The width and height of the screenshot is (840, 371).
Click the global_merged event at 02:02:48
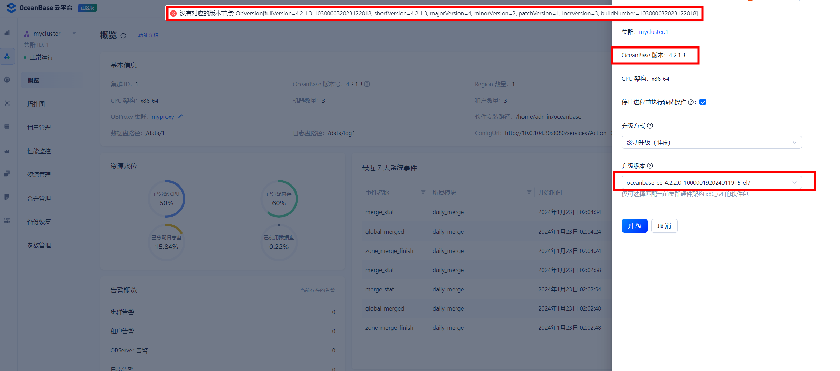click(385, 308)
